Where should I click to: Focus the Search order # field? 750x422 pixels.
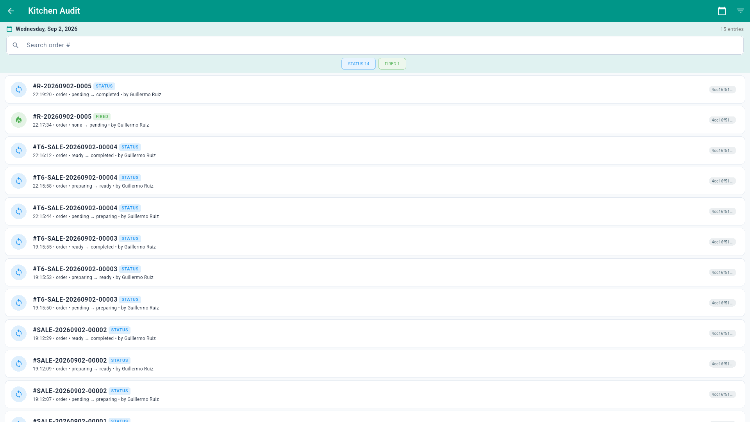pyautogui.click(x=375, y=45)
